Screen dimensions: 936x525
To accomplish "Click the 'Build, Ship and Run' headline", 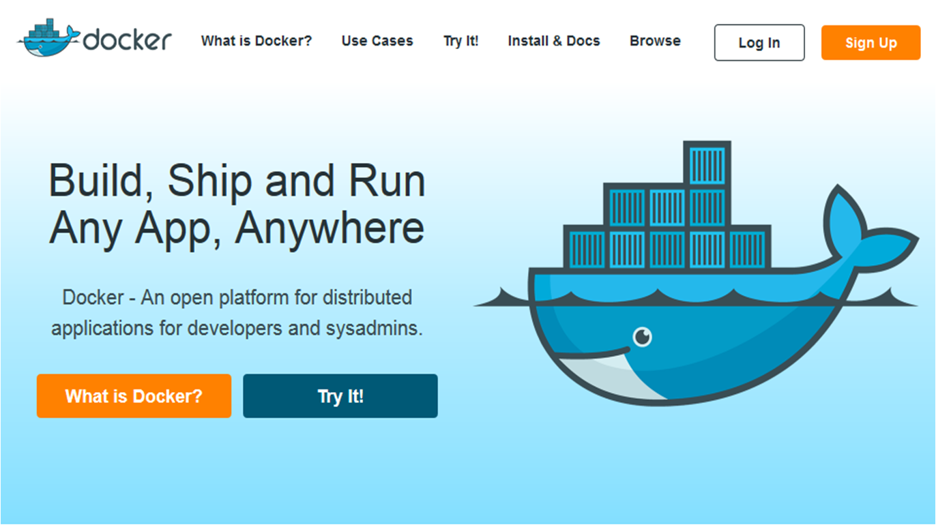I will 237,205.
